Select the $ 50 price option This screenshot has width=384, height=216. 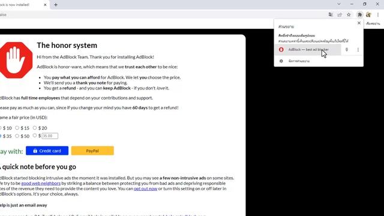[x=17, y=136]
